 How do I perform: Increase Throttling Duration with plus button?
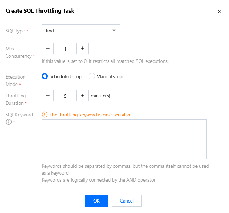pos(83,96)
